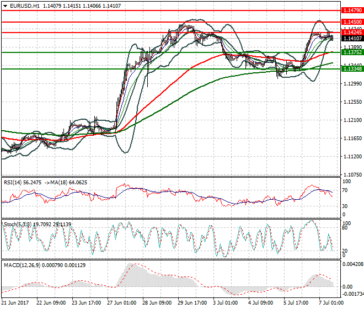Click the 1.12550 price scale value
Viewport: 364px width, 309px height.
352,102
